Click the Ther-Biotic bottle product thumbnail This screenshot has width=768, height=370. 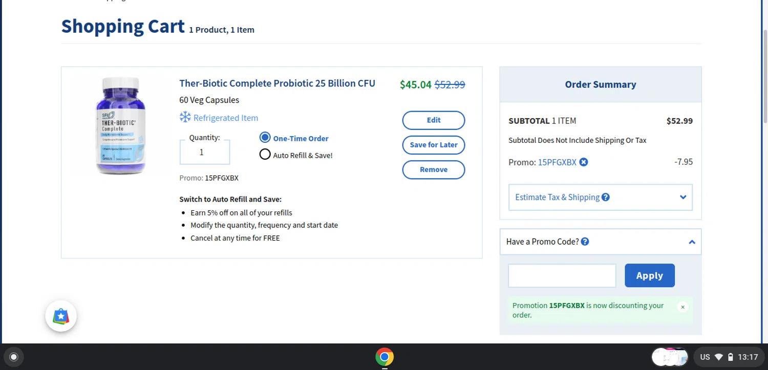[120, 125]
